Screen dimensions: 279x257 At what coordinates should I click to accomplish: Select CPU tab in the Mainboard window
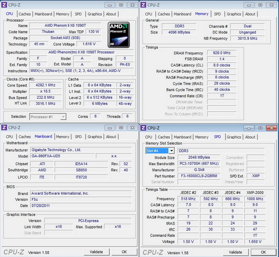(9, 137)
